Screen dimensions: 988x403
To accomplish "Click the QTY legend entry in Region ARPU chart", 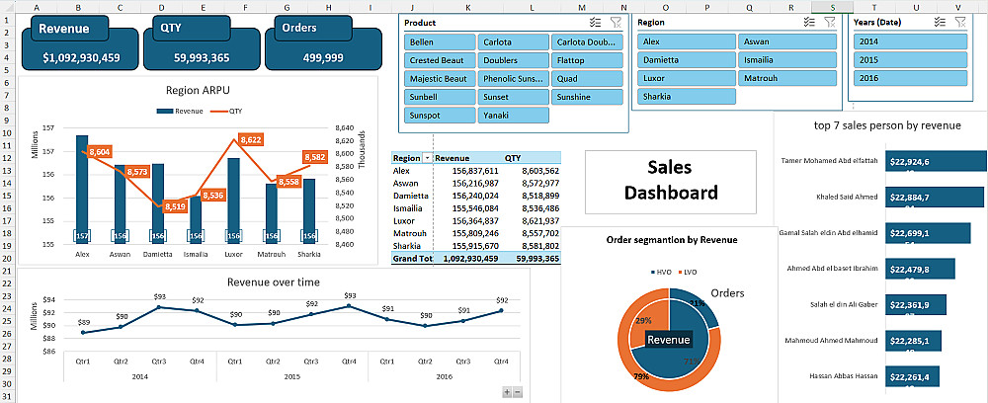I will 226,111.
